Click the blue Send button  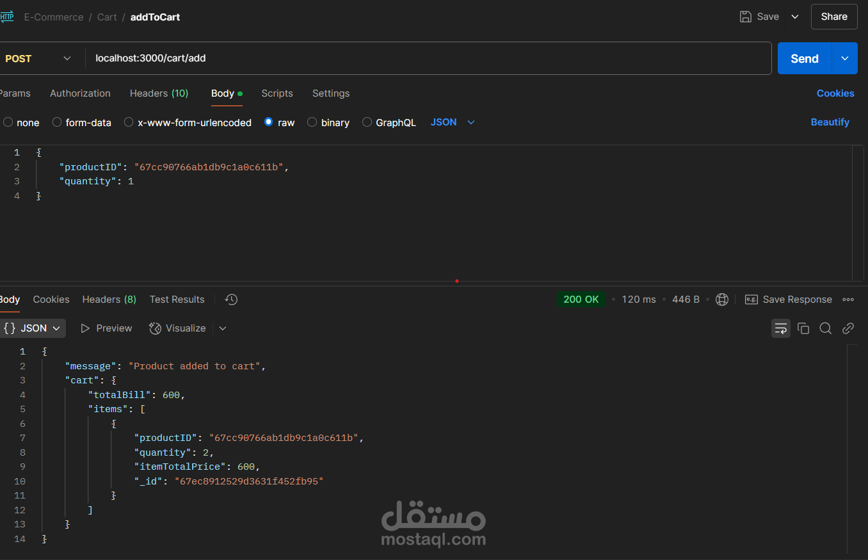click(x=805, y=58)
